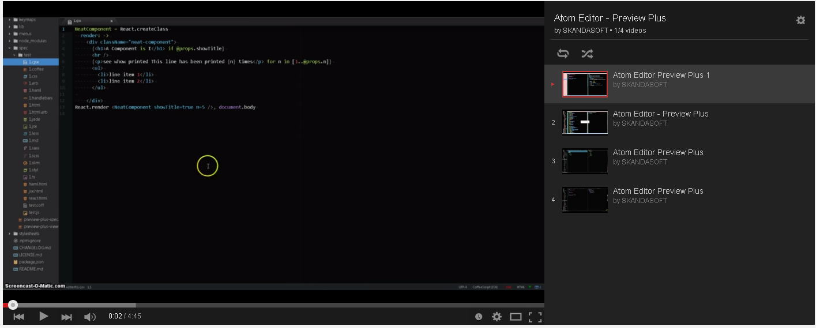820x330 pixels.
Task: Select the highlighted 1.cjsx file in tree
Action: 31,62
